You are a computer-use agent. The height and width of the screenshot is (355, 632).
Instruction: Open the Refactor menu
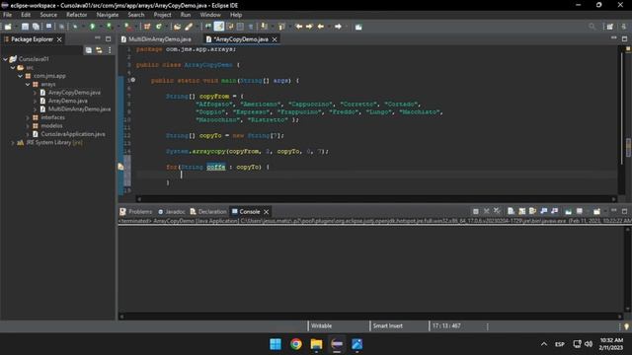coord(77,15)
